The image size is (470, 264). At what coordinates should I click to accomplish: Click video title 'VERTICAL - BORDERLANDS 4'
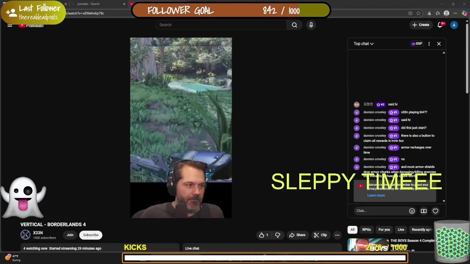point(53,224)
